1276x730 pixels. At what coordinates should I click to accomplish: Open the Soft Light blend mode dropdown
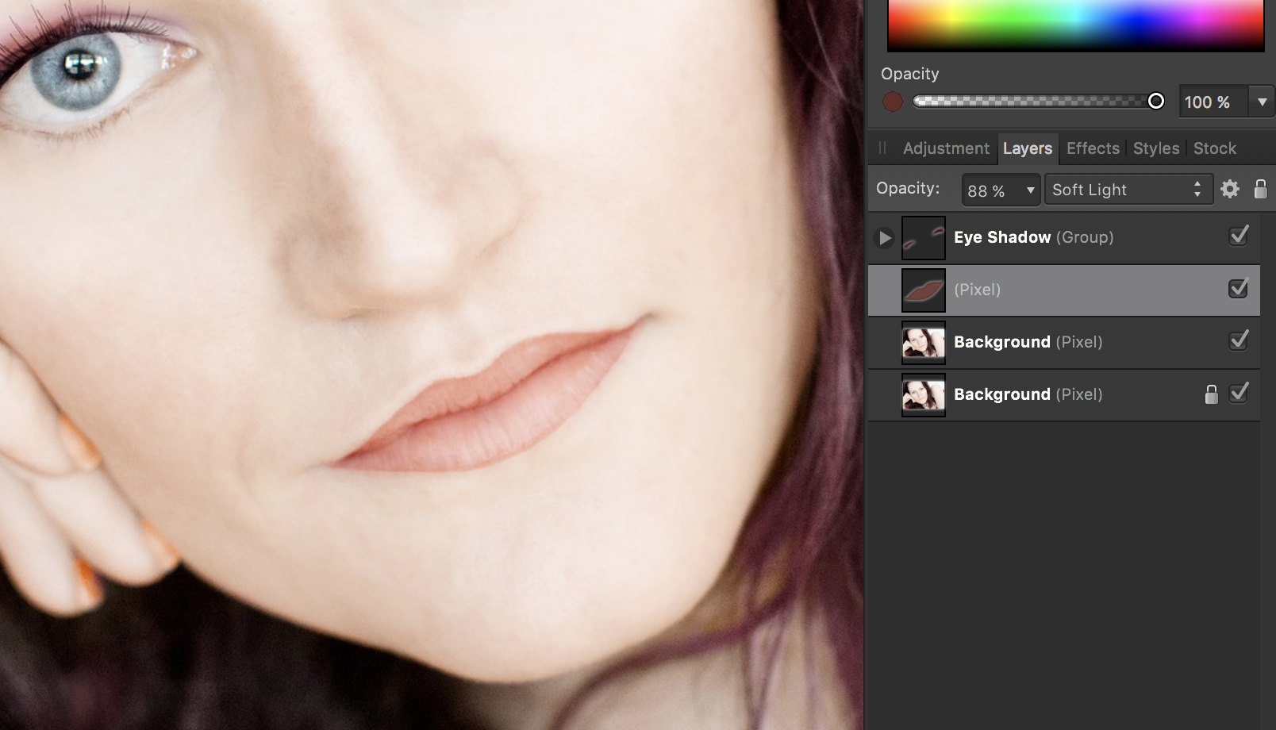1128,190
